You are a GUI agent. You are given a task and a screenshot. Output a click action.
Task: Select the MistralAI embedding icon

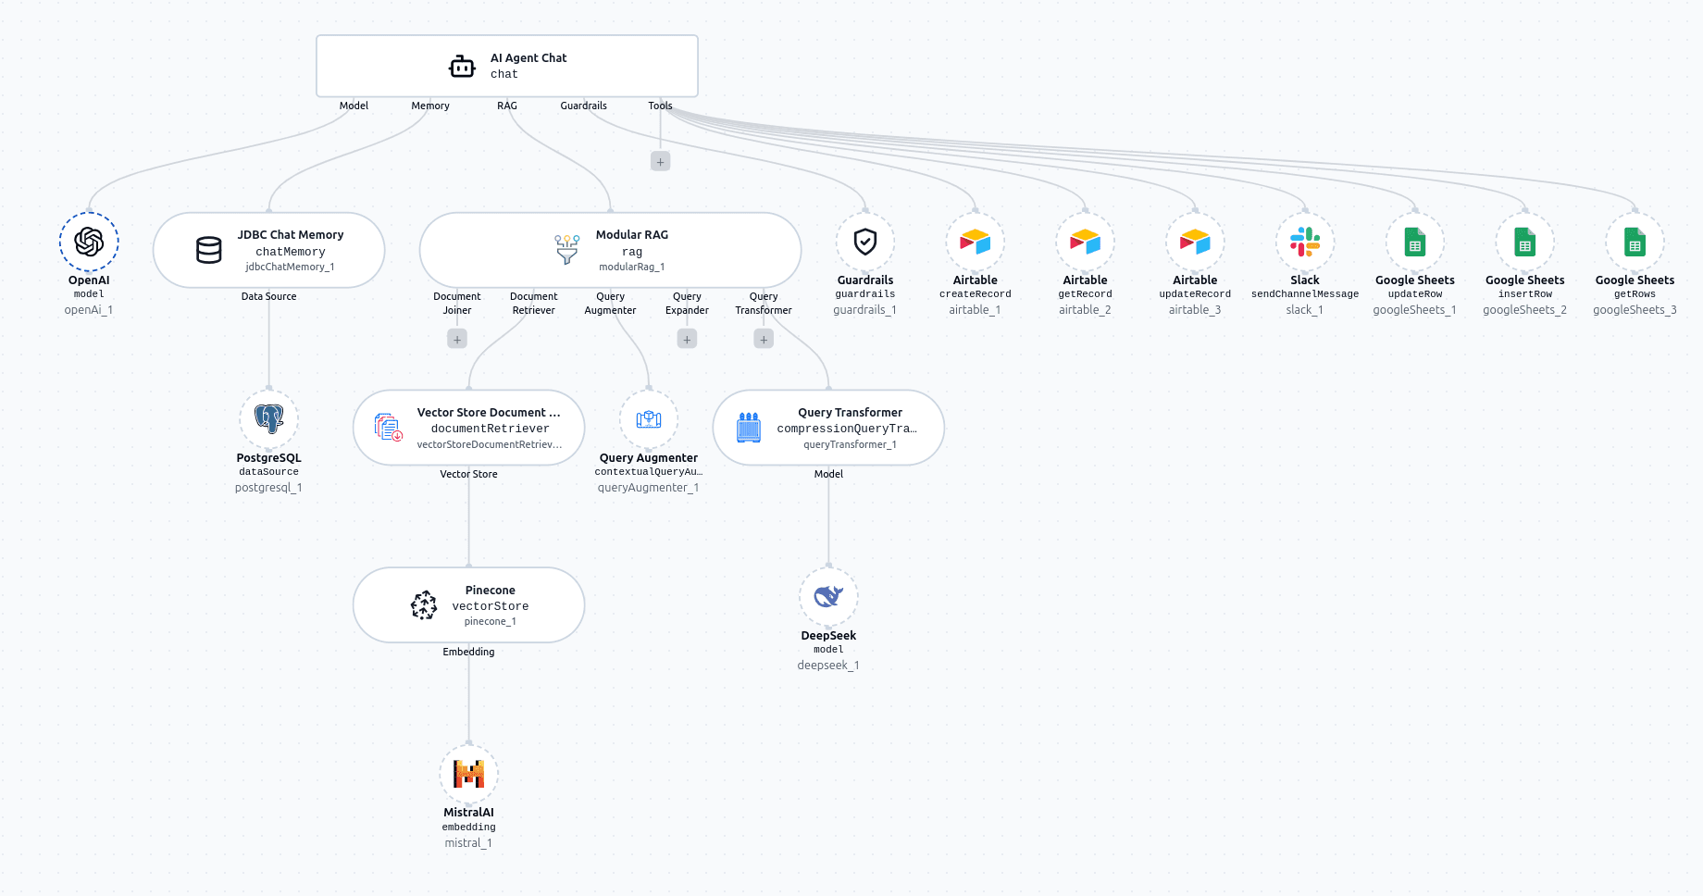468,774
